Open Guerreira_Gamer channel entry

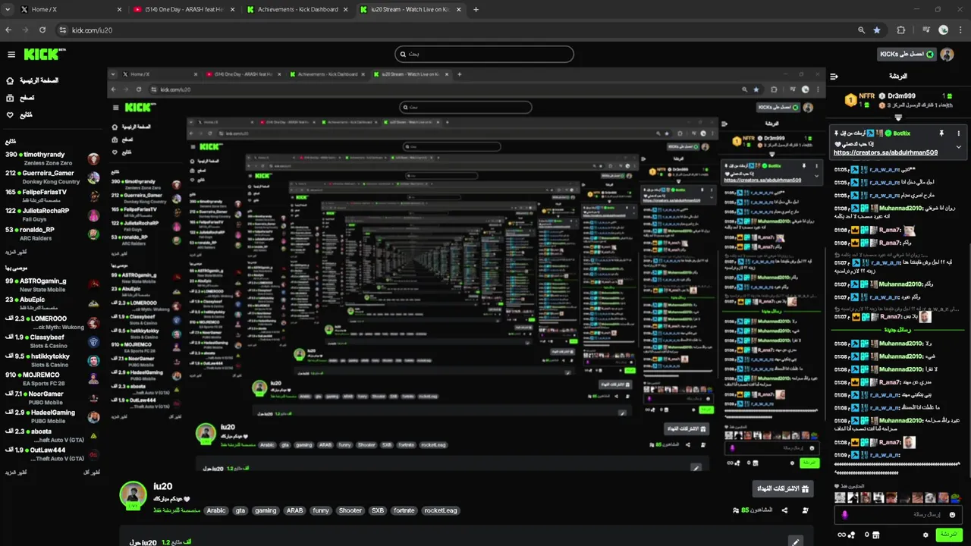pyautogui.click(x=52, y=177)
